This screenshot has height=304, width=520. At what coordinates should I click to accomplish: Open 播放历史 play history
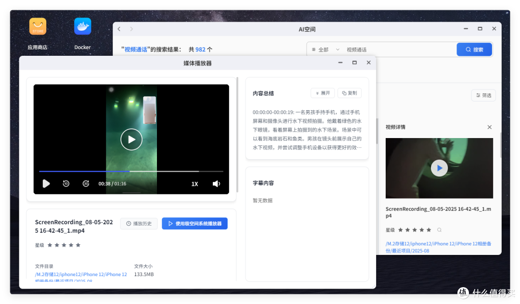pyautogui.click(x=139, y=224)
